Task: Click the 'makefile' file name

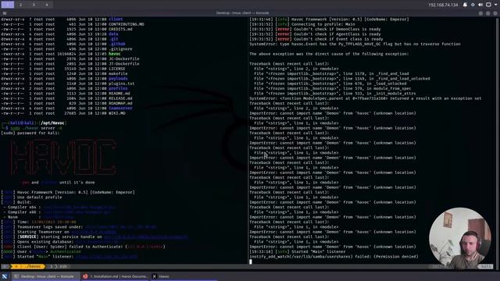Action: click(118, 73)
